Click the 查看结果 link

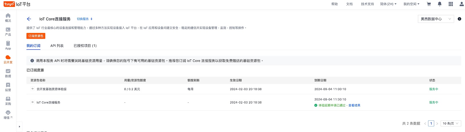coord(354,105)
